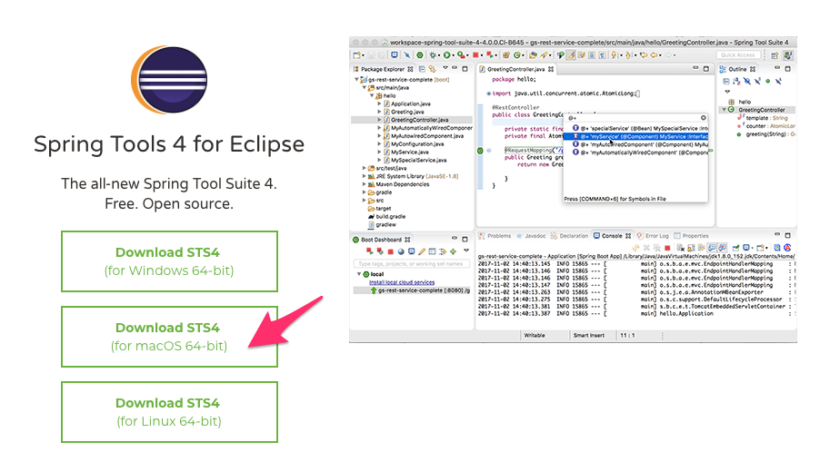Switch to the Error Log tab
The image size is (820, 462).
click(653, 236)
